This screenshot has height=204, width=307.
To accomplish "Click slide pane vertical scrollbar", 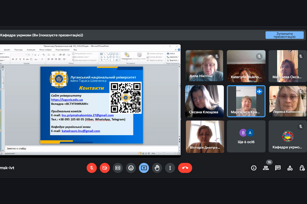I will [x=179, y=102].
